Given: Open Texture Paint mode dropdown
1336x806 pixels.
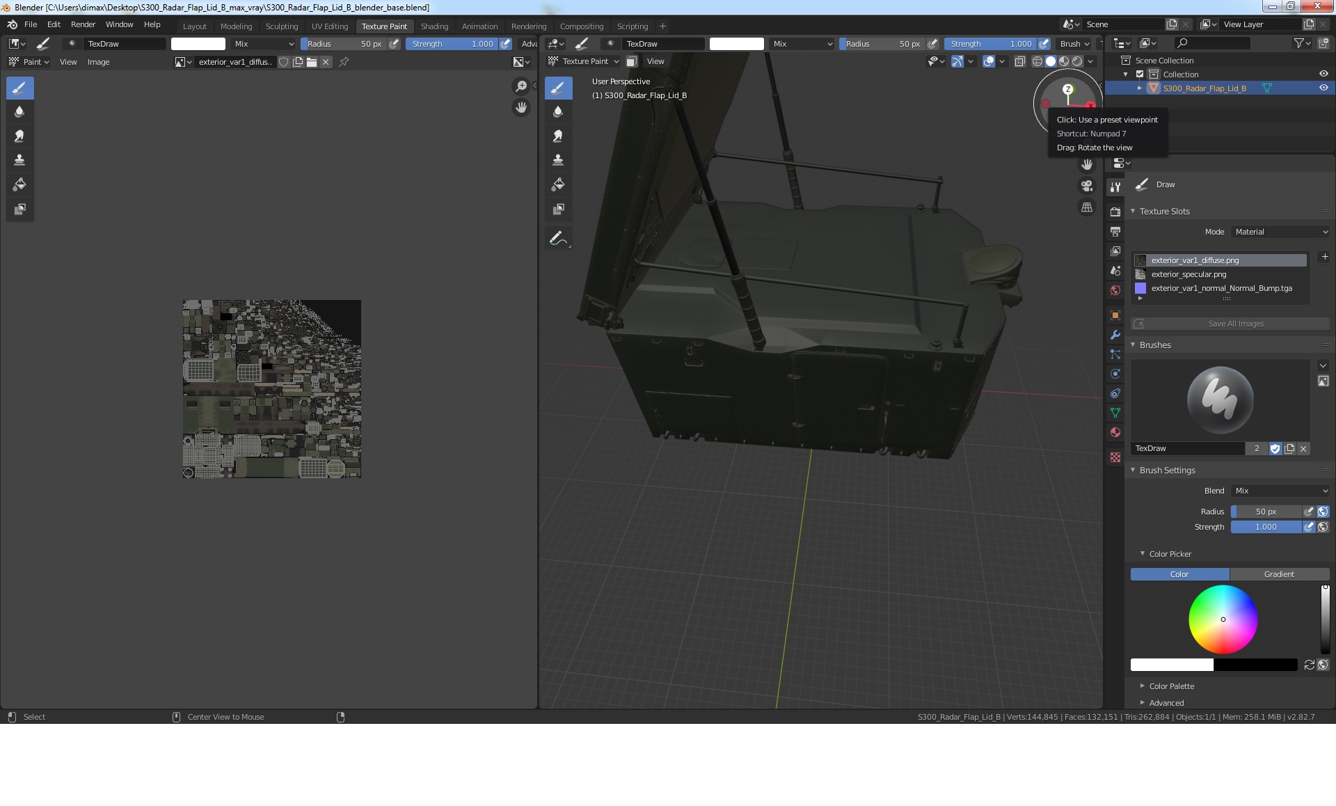Looking at the screenshot, I should coord(584,61).
